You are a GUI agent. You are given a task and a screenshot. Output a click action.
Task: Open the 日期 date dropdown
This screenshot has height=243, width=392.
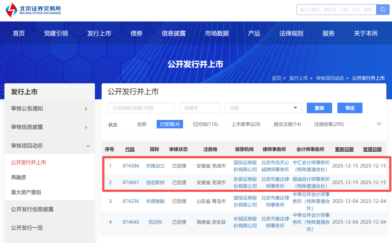tap(263, 108)
